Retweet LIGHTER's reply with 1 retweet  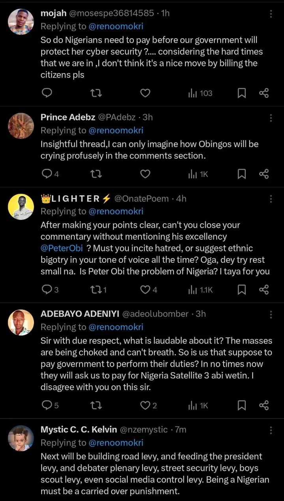click(99, 290)
